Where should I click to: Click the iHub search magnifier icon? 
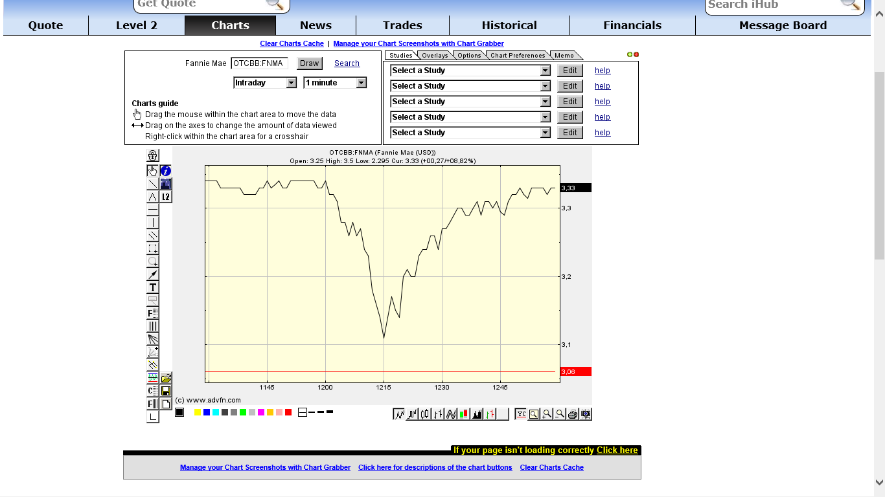[850, 4]
